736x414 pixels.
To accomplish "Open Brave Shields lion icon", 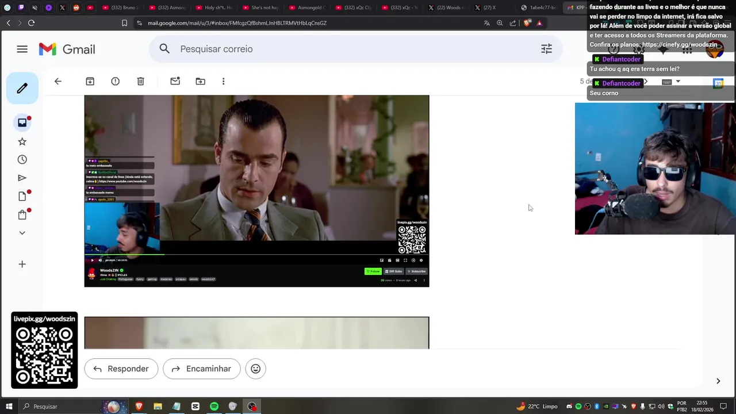I will point(527,23).
